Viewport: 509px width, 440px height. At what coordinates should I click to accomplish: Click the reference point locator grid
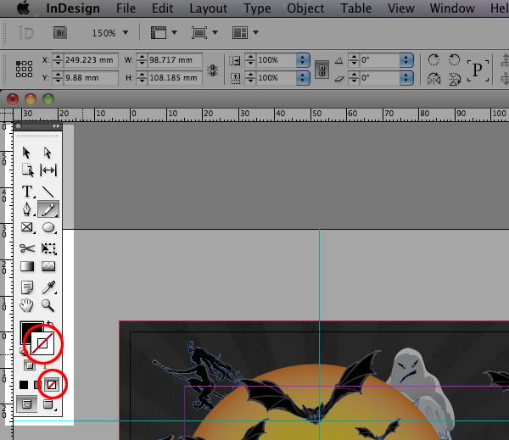(x=24, y=69)
